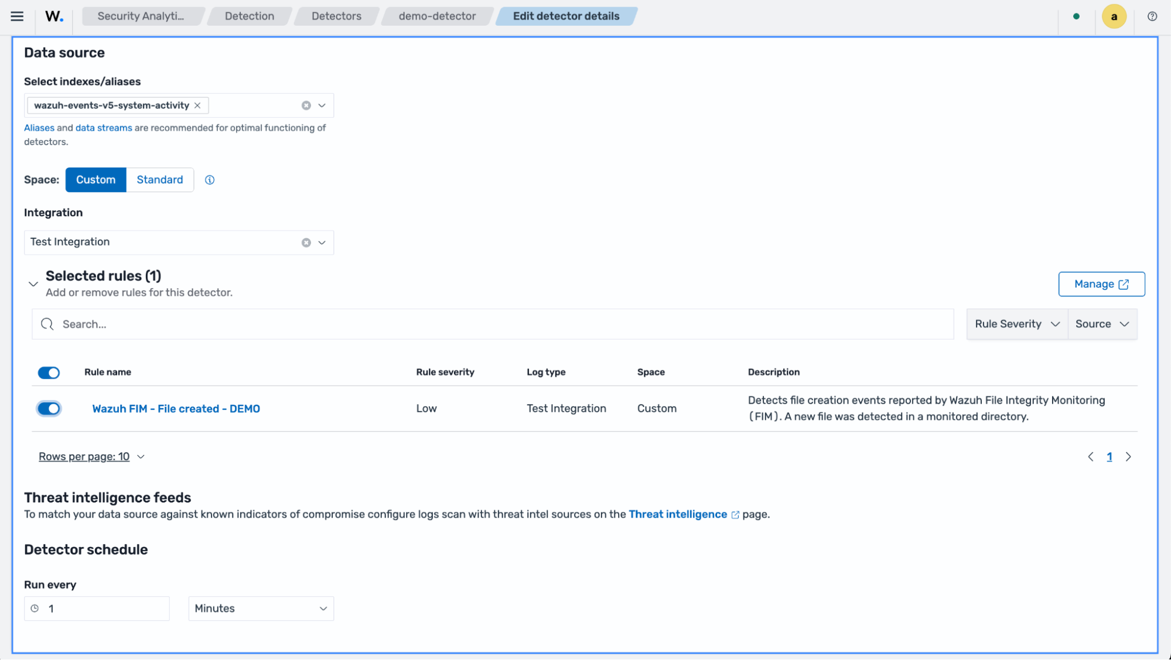Viewport: 1171px width, 660px height.
Task: Click the search magnifier icon
Action: point(47,324)
